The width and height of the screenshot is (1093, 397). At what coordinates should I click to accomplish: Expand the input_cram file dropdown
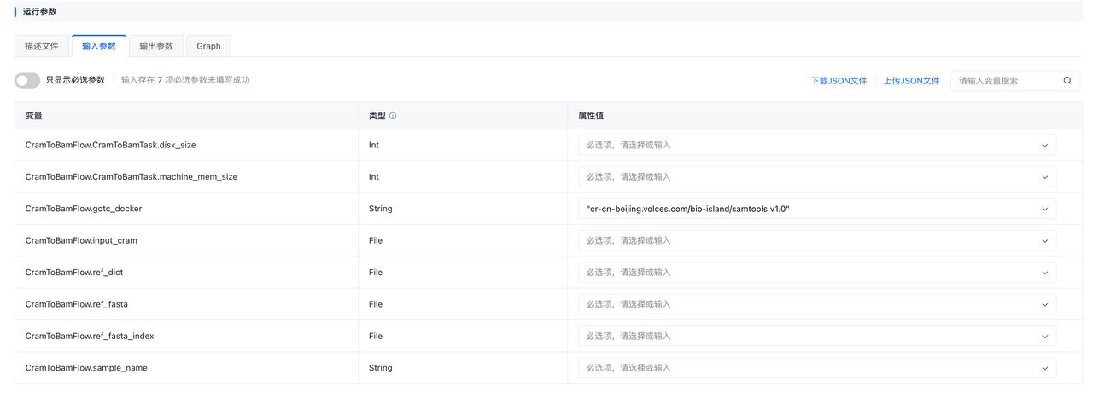pyautogui.click(x=1045, y=241)
